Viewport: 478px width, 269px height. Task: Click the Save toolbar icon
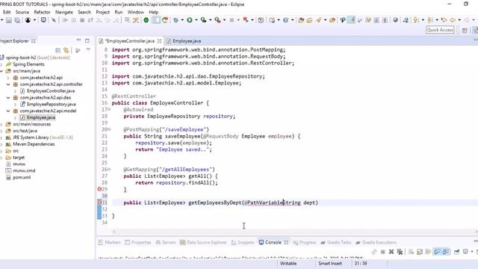9,20
